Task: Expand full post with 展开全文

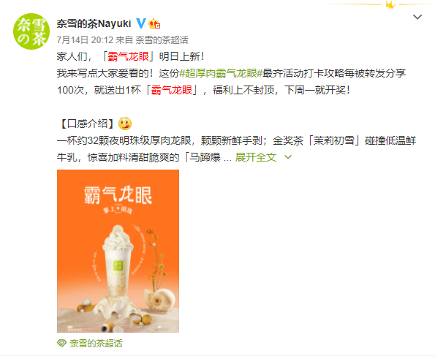Action: [x=256, y=157]
